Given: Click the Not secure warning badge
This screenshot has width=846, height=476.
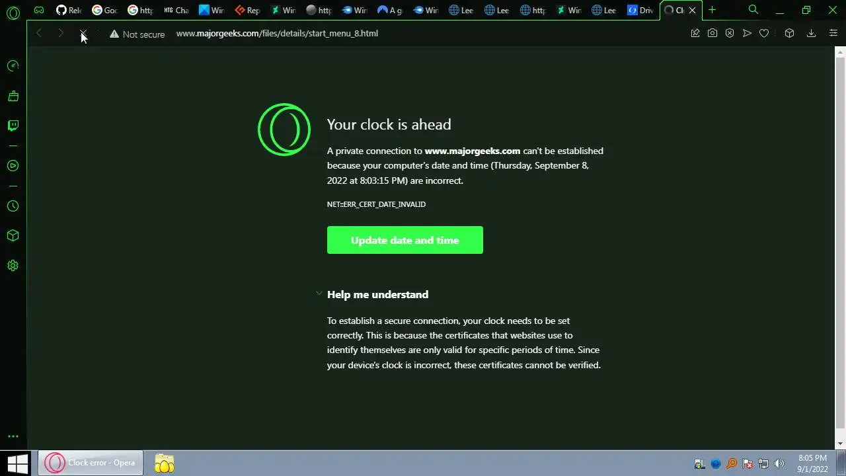Looking at the screenshot, I should click(137, 34).
